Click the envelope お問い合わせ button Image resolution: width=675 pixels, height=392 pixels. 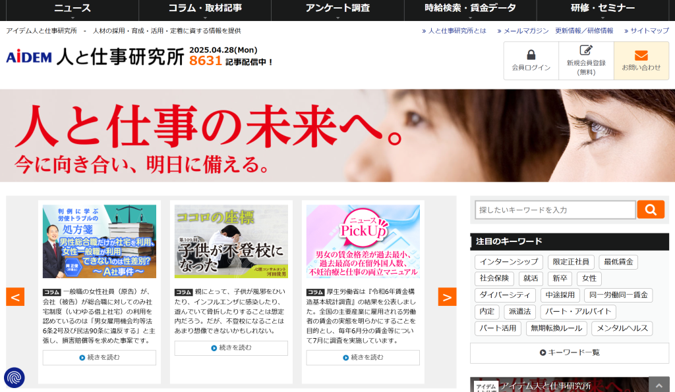point(641,61)
